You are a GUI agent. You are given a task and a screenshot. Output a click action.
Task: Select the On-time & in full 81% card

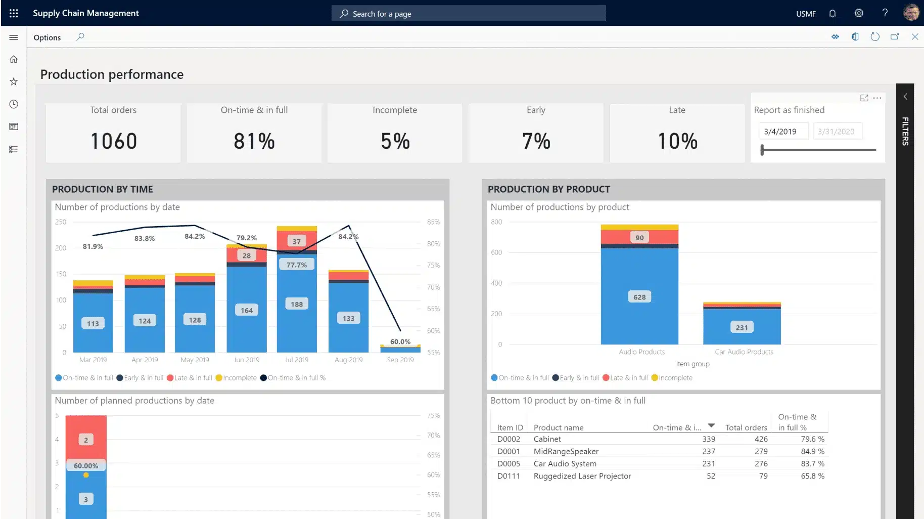pos(254,134)
